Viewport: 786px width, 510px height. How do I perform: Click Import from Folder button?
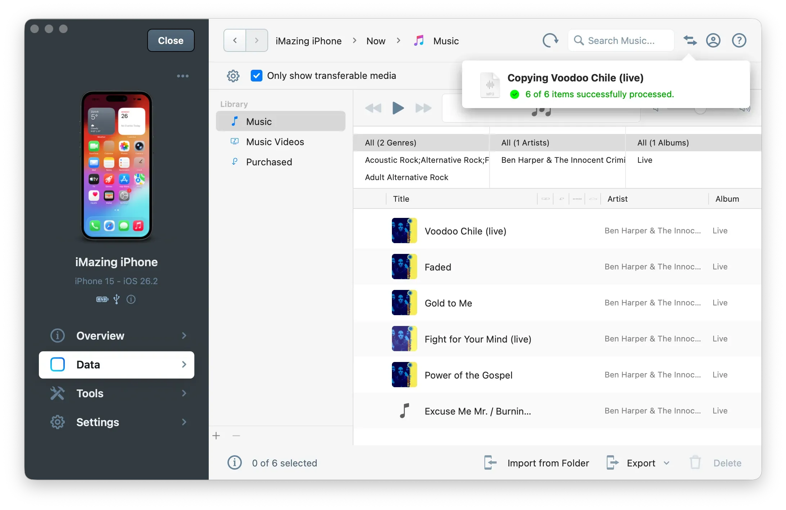coord(537,463)
